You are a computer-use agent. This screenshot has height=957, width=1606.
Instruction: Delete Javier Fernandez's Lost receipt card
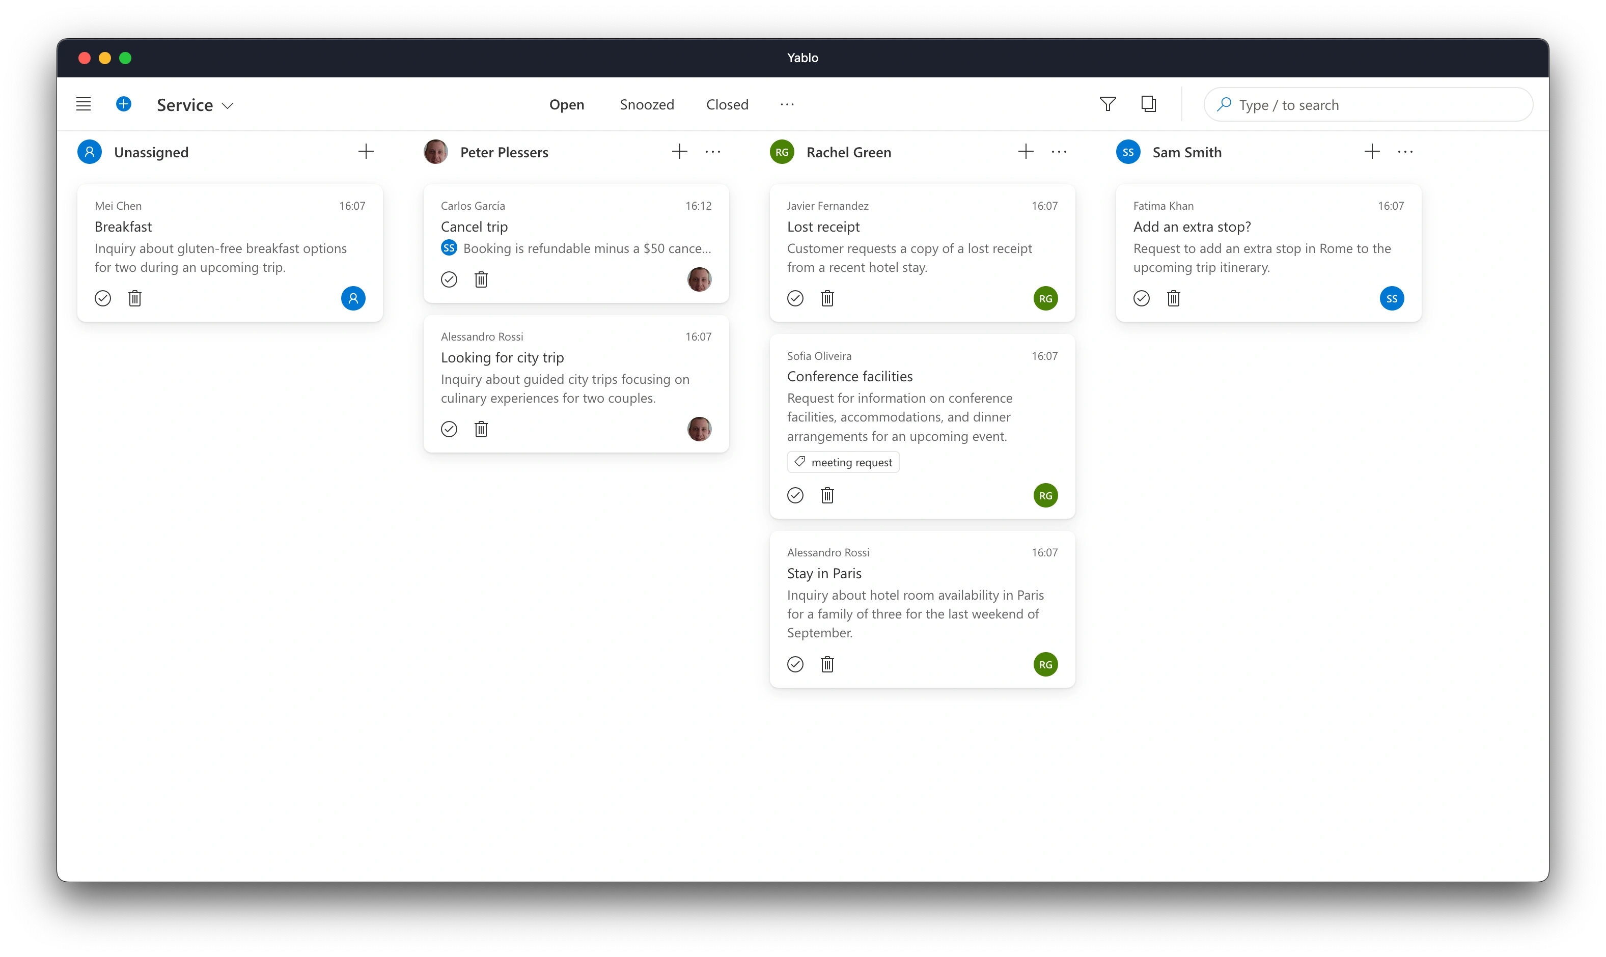[x=827, y=298]
